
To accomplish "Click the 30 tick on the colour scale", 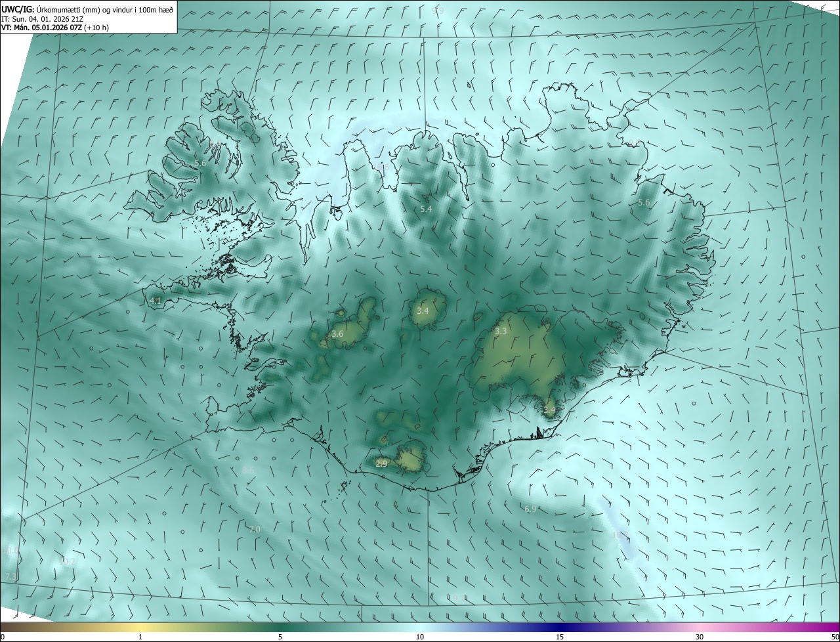I will pos(700,637).
